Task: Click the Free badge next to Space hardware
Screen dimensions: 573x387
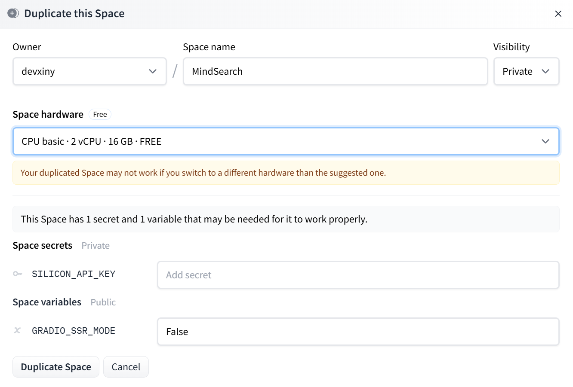Action: tap(100, 114)
